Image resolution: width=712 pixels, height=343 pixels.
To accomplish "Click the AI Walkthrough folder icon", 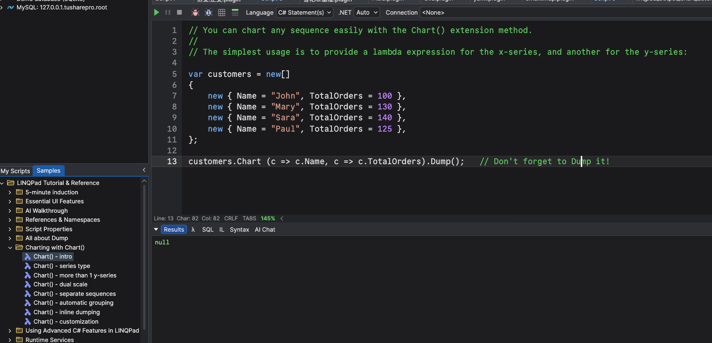I will click(x=19, y=210).
